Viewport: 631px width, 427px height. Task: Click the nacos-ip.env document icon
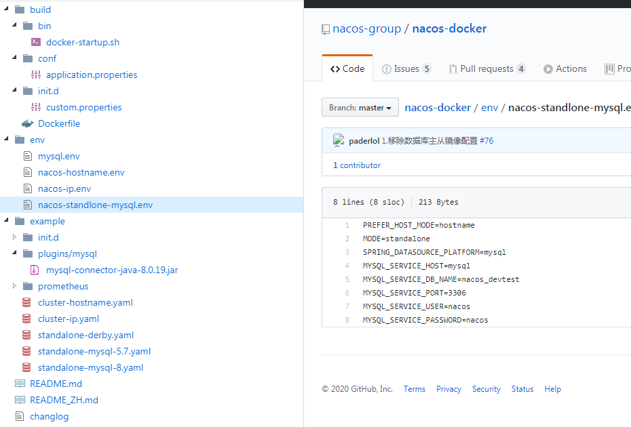point(27,188)
